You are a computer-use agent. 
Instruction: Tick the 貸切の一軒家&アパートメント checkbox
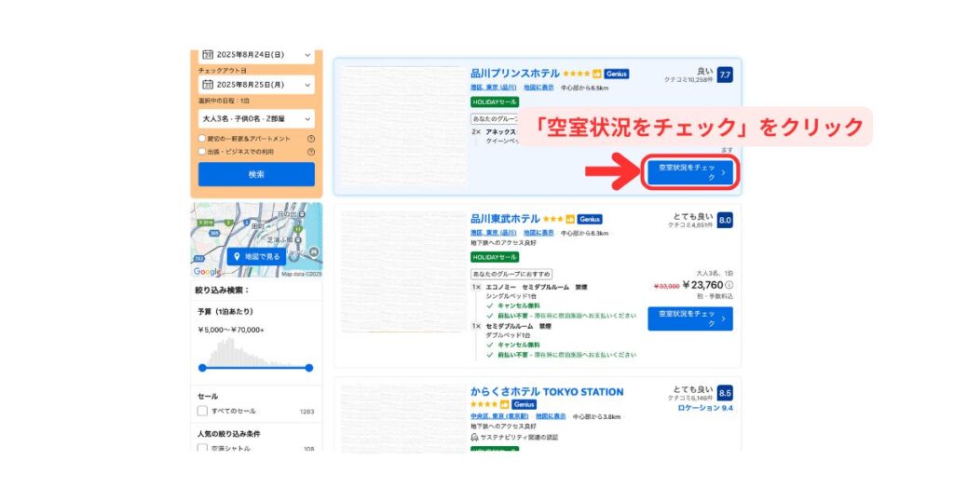202,139
